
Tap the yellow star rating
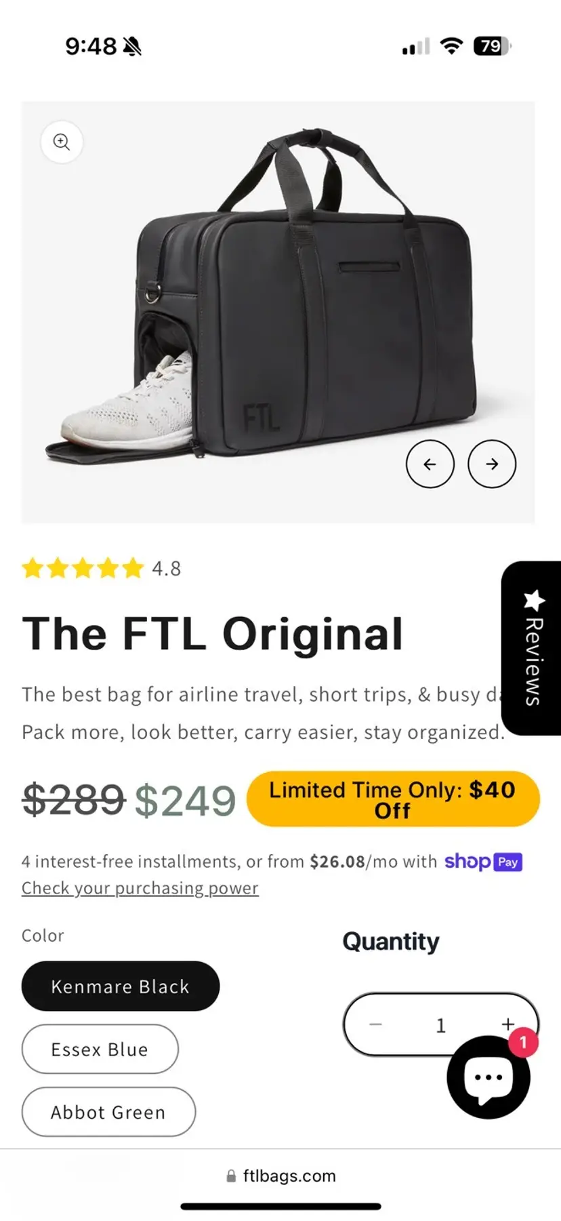click(x=83, y=568)
